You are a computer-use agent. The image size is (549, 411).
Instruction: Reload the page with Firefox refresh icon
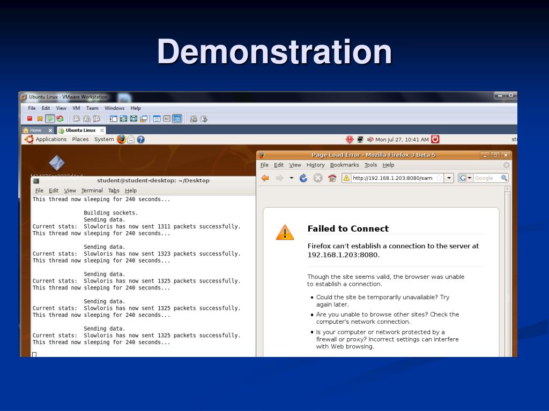(303, 178)
